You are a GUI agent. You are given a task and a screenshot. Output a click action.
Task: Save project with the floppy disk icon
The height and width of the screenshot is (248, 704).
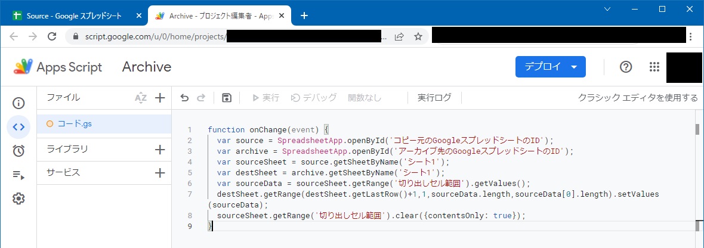tap(227, 98)
